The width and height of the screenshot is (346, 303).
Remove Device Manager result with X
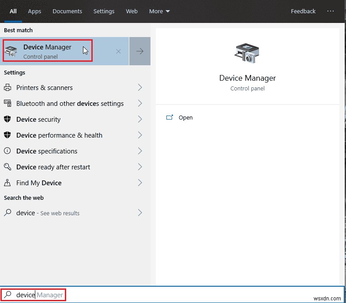(118, 51)
